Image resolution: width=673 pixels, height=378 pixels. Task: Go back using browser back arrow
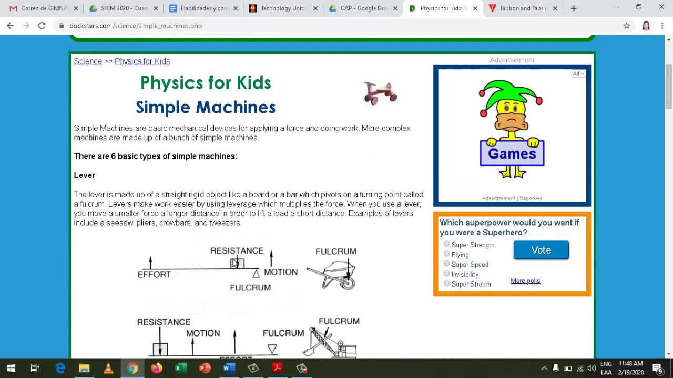pyautogui.click(x=11, y=26)
